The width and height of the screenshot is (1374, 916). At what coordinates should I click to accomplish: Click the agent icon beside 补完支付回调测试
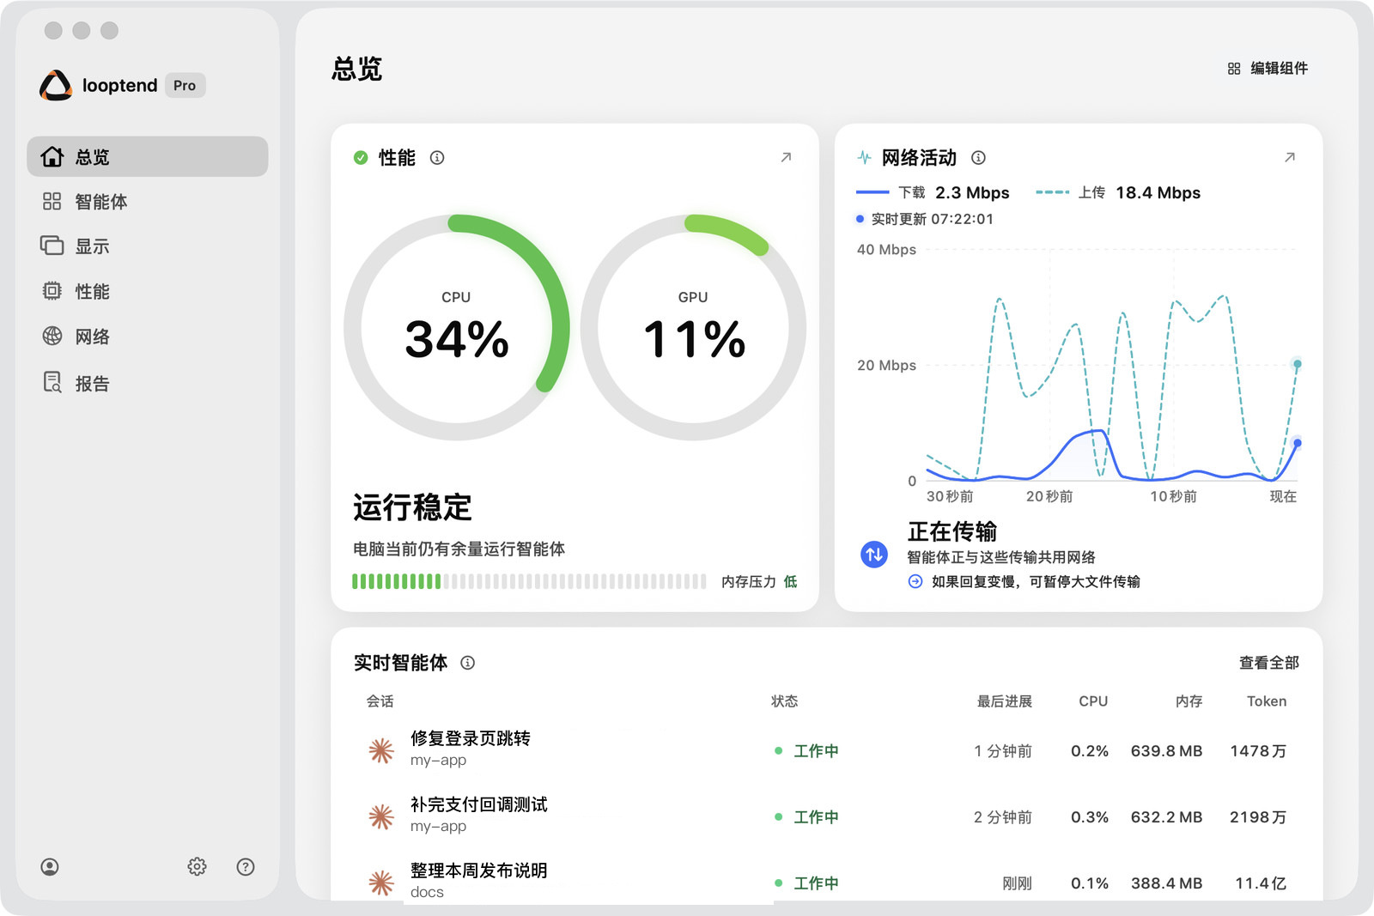(381, 816)
